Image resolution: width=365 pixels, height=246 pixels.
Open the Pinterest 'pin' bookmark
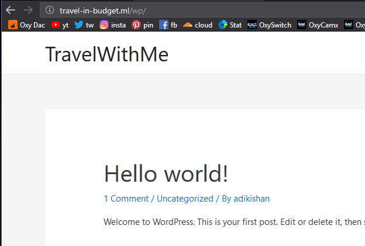click(142, 25)
